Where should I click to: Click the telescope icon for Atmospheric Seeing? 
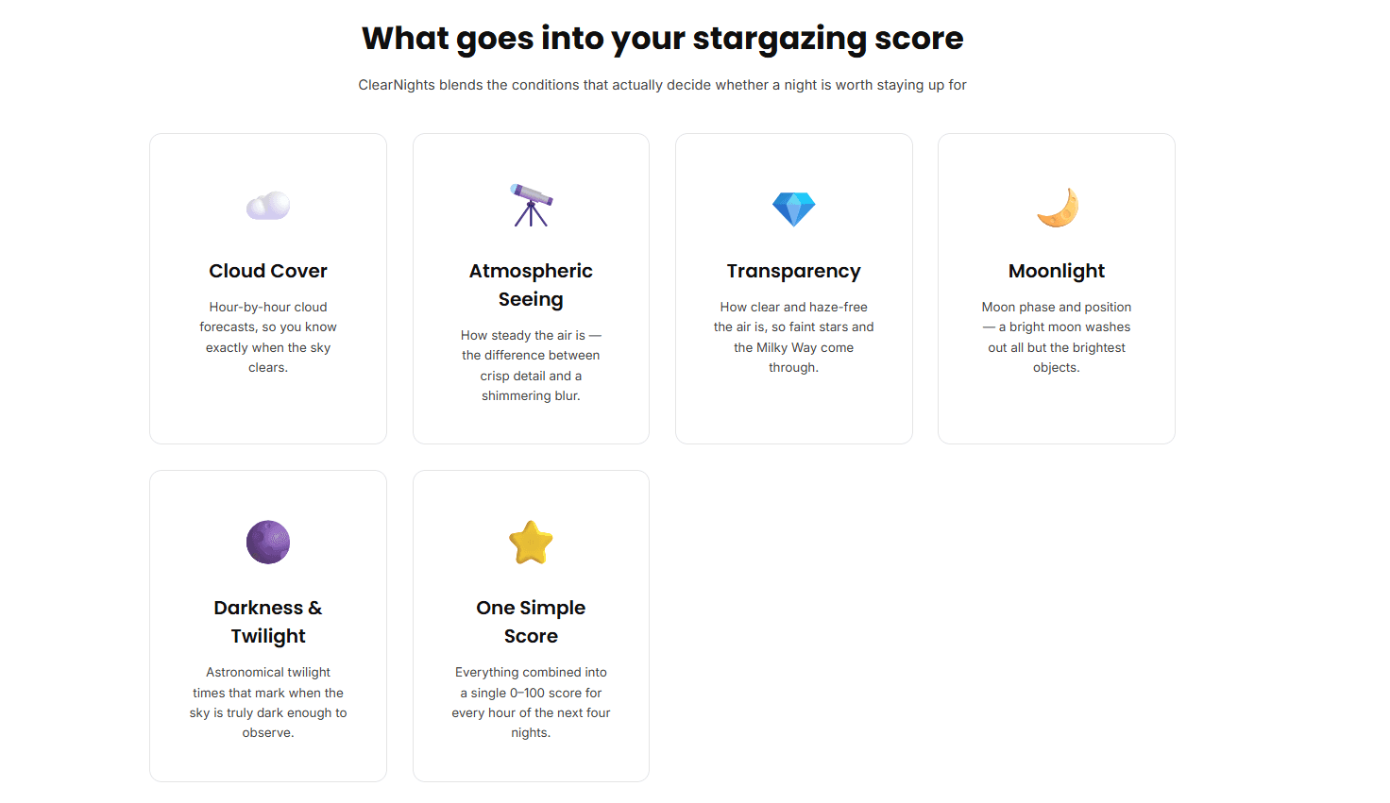[x=531, y=206]
